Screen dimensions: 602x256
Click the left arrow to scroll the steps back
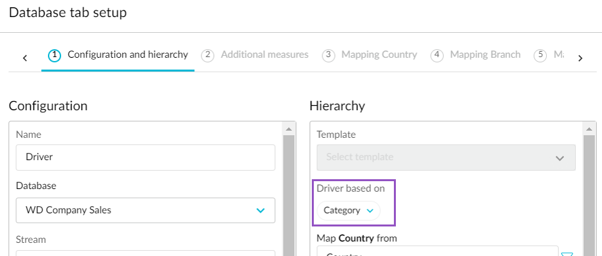pyautogui.click(x=25, y=58)
